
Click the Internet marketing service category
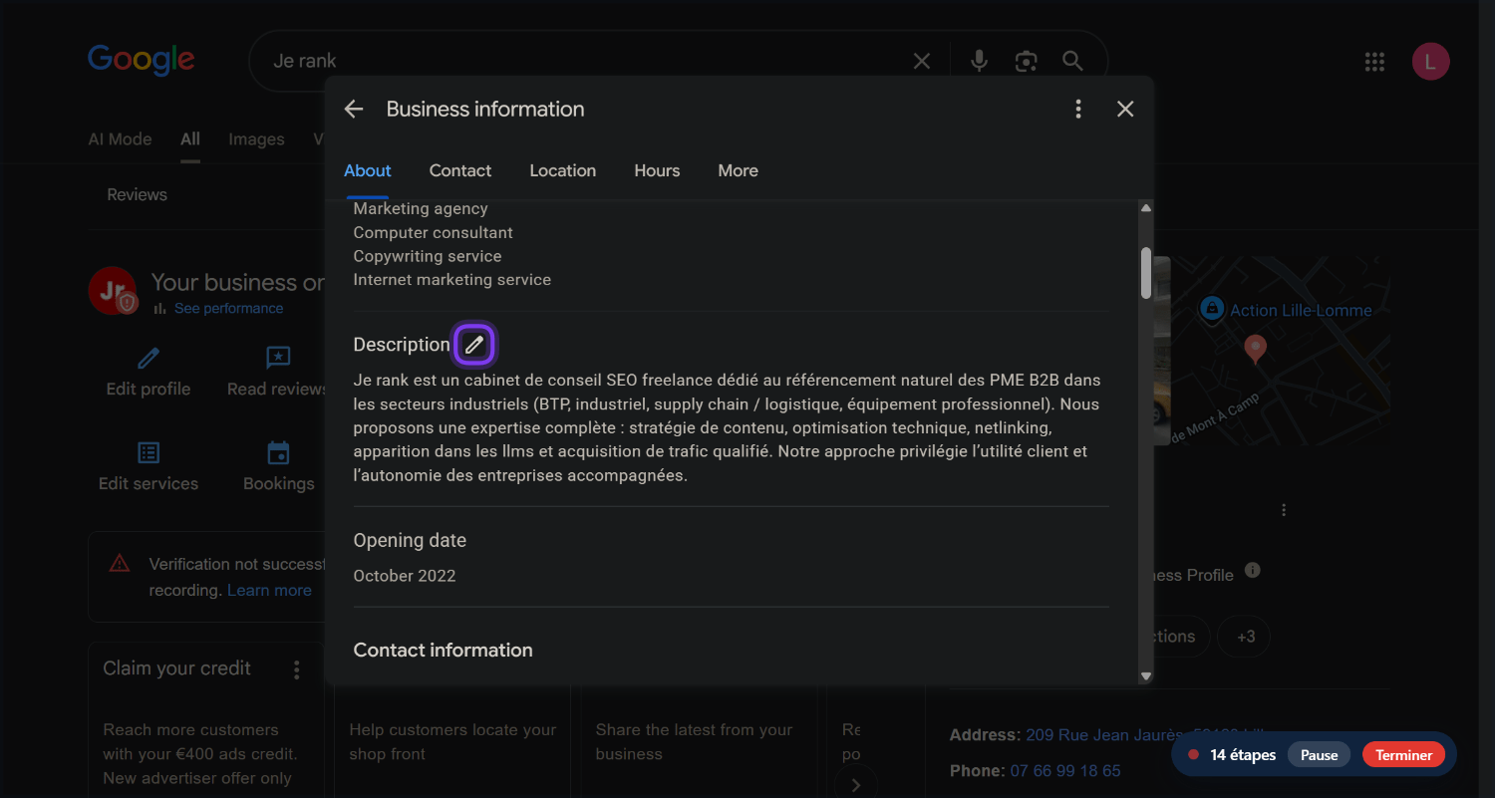click(x=452, y=280)
